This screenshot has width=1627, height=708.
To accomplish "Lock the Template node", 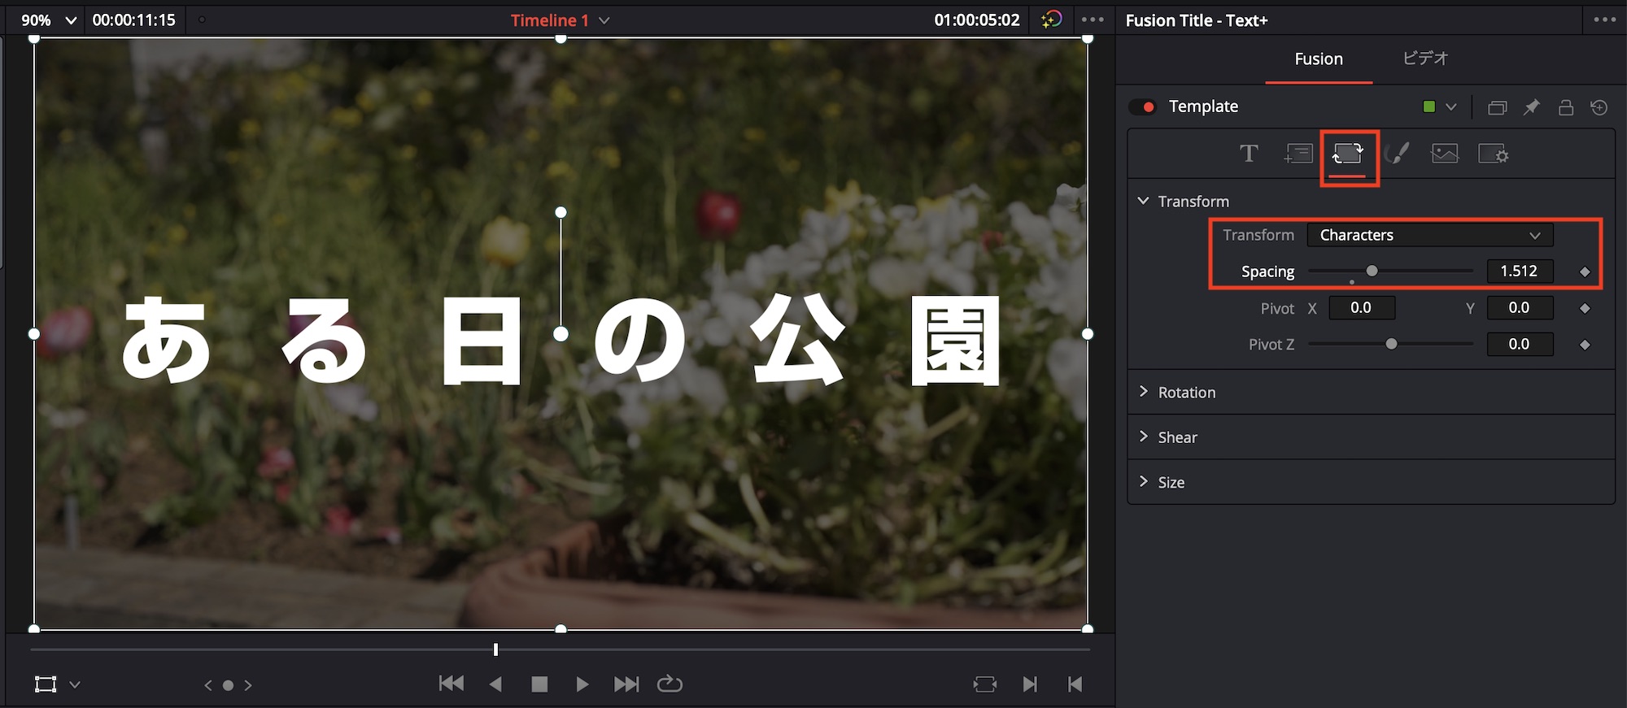I will click(x=1566, y=107).
